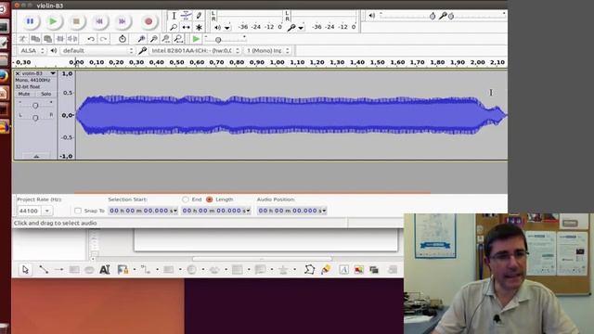
Task: Open the output meter dropdown arrow
Action: point(226,28)
